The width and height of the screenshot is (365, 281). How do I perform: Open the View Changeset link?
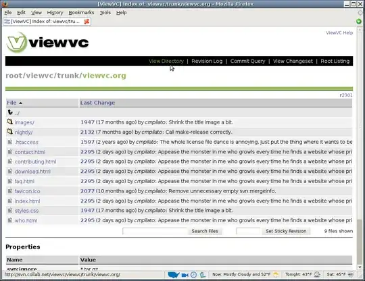pos(293,61)
